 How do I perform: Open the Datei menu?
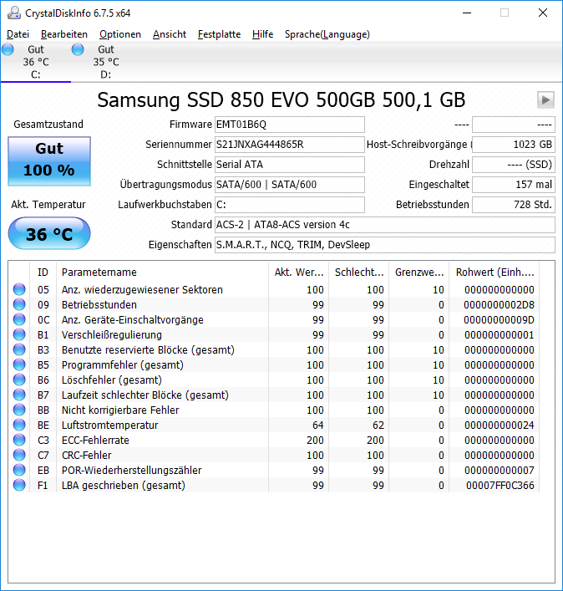point(18,34)
